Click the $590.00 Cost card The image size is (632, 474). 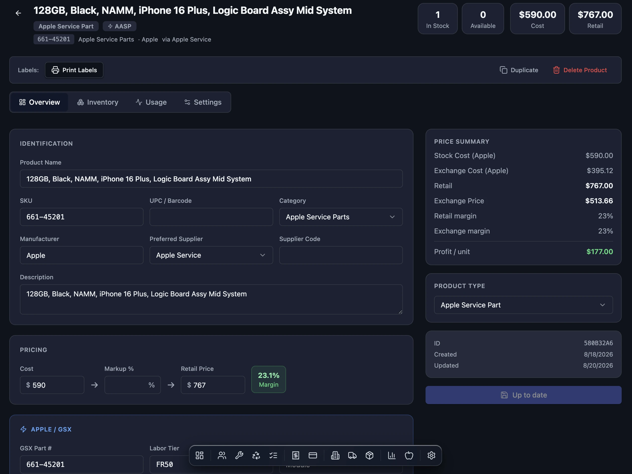click(537, 19)
